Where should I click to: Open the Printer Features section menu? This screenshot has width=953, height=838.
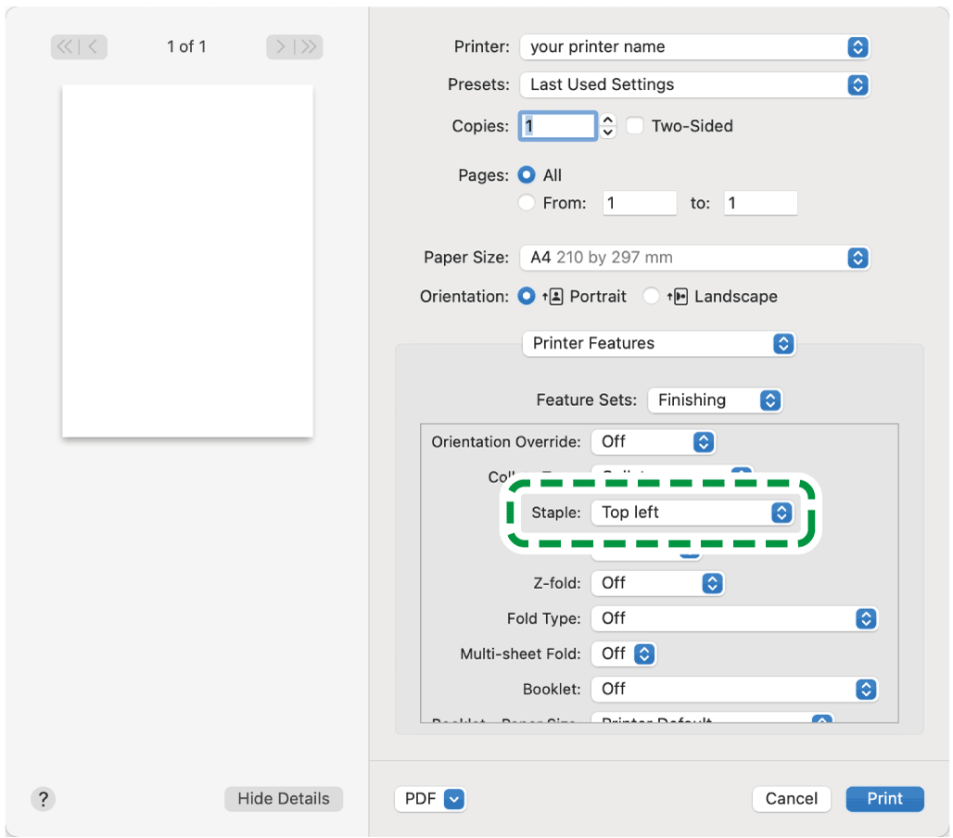click(x=659, y=344)
